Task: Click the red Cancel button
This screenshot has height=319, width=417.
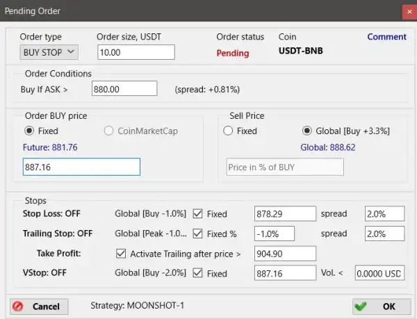Action: coord(39,306)
